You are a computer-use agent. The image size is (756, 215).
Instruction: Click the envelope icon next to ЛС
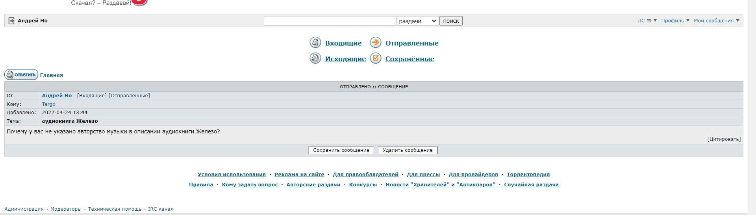pyautogui.click(x=649, y=21)
